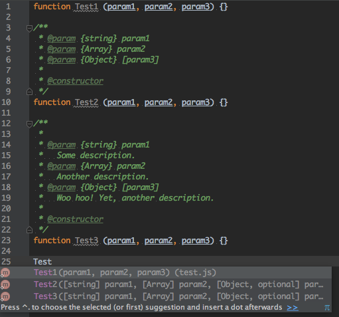
Task: Click the function keyword on line 23
Action: [52, 241]
